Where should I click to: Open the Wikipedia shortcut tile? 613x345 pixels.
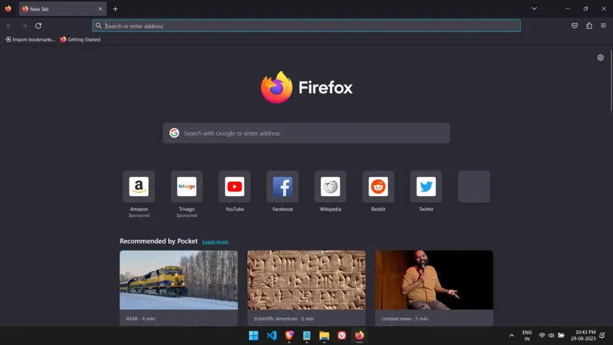click(330, 186)
